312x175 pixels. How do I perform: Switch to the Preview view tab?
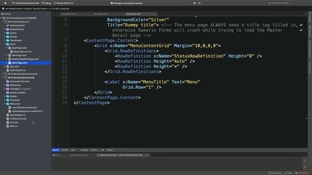(x=65, y=150)
